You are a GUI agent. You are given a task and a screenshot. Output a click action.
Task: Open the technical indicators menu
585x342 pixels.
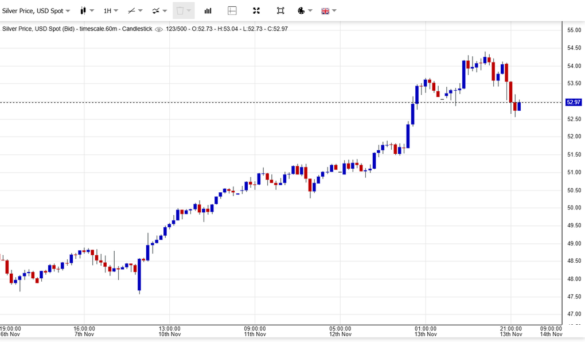[x=159, y=11]
